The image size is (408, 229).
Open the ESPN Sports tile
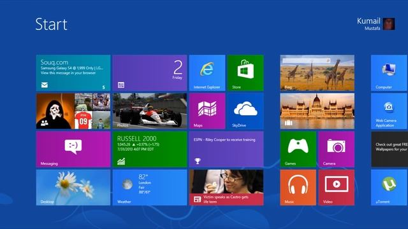point(226,149)
